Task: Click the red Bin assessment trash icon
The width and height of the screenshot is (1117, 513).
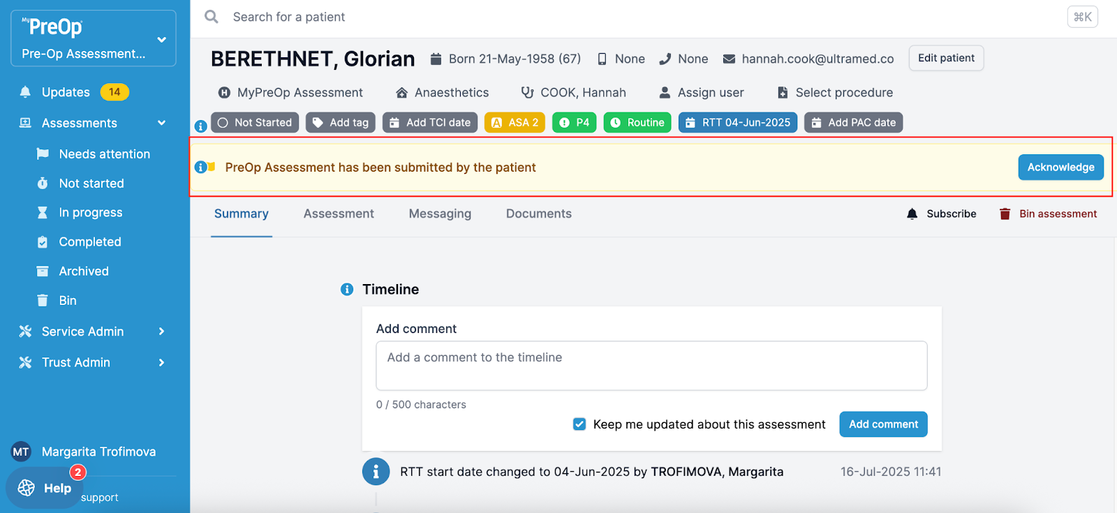Action: (x=1005, y=214)
